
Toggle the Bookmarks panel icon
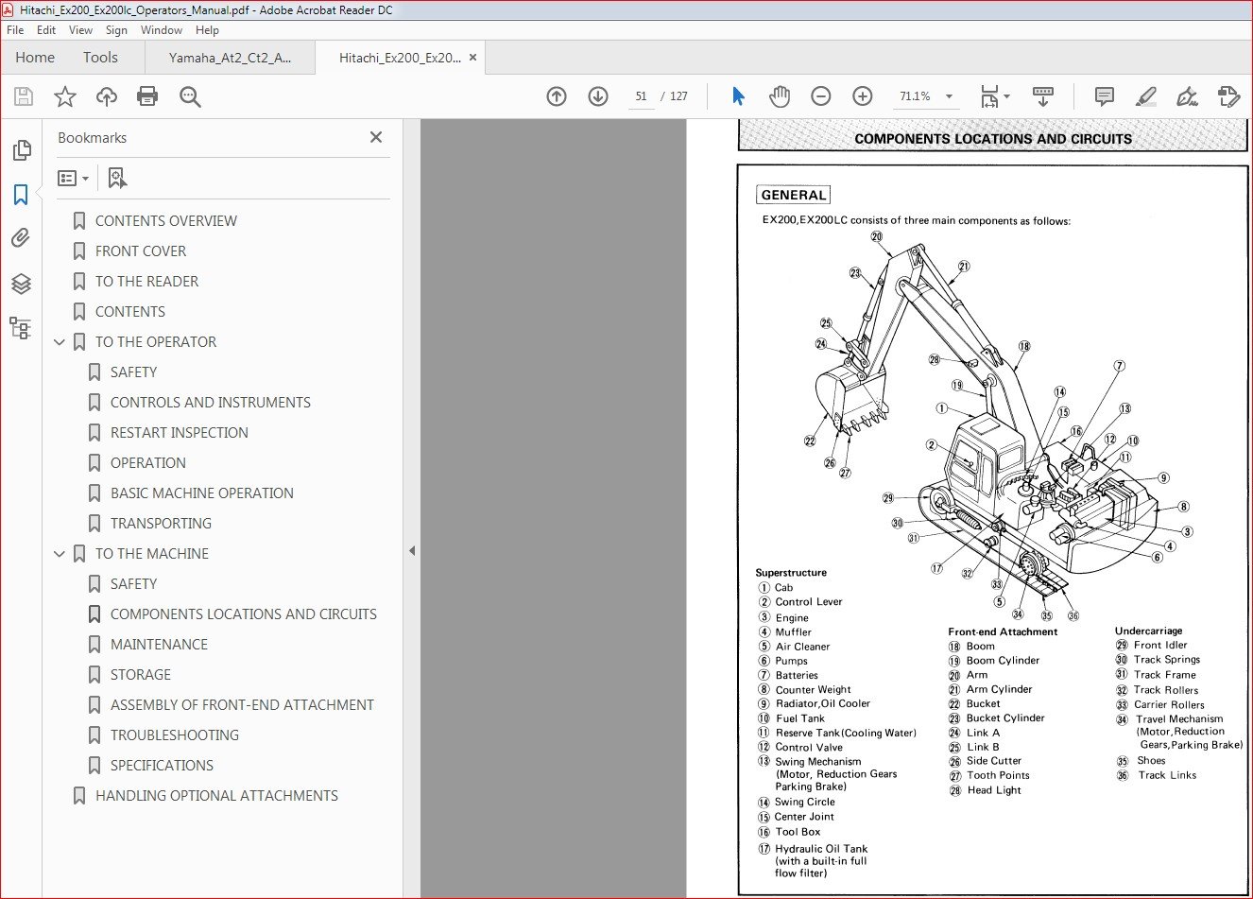(21, 195)
